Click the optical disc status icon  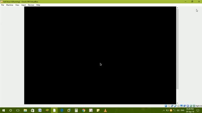(x=169, y=106)
